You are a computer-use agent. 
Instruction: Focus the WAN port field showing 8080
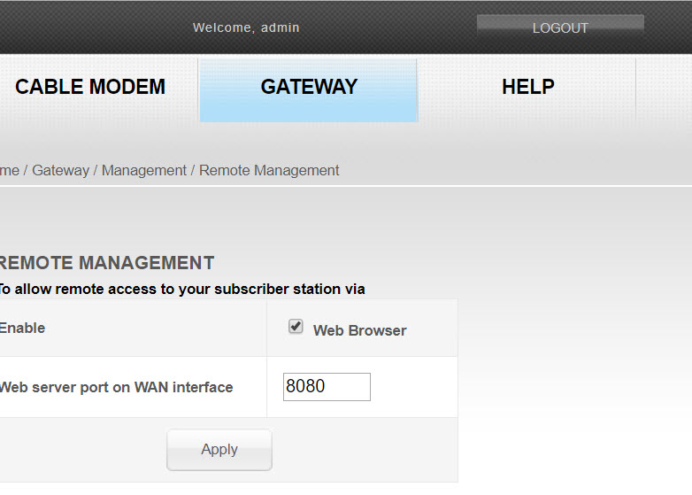(x=327, y=387)
